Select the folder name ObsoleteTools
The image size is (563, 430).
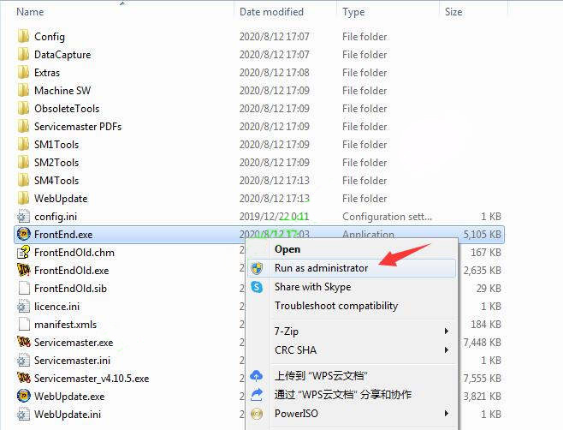point(67,109)
